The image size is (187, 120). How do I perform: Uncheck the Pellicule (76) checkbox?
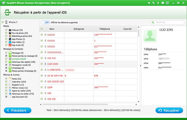point(6,30)
